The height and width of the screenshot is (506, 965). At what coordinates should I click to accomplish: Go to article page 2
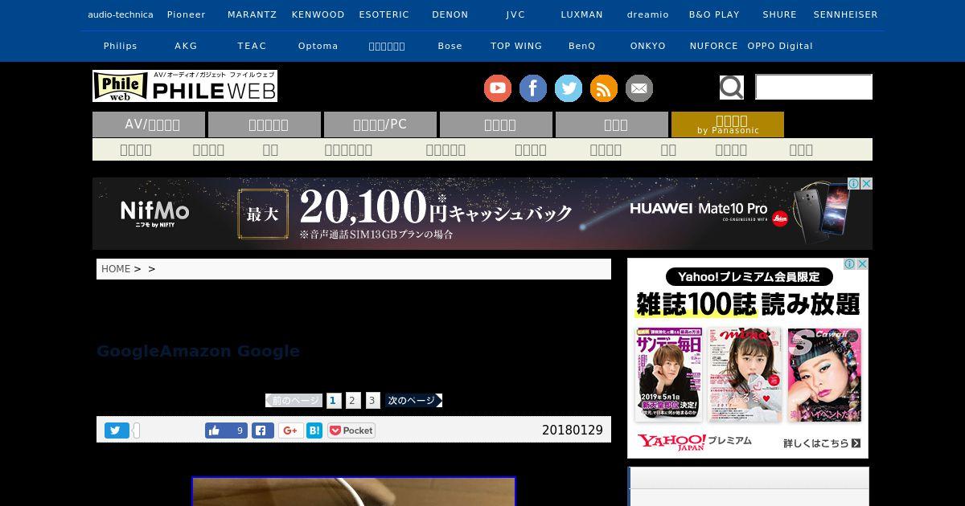tap(353, 400)
